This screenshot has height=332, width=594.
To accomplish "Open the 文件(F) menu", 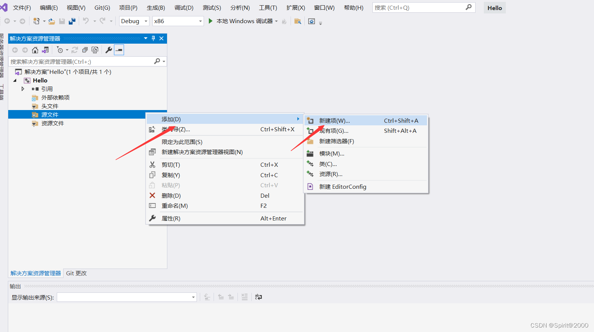I will pyautogui.click(x=22, y=7).
